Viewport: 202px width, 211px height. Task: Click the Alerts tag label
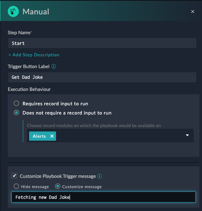pyautogui.click(x=39, y=136)
